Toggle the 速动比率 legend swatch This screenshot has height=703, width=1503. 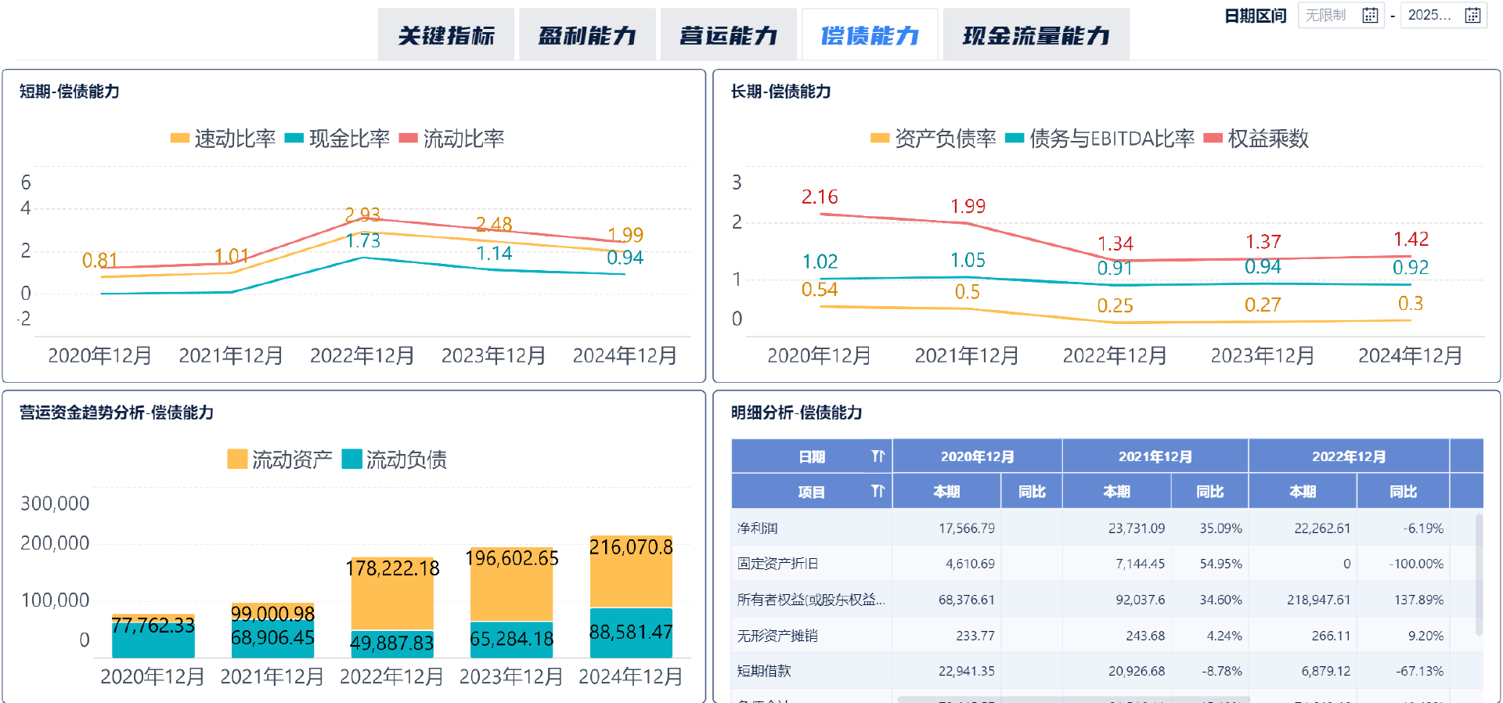tap(180, 139)
